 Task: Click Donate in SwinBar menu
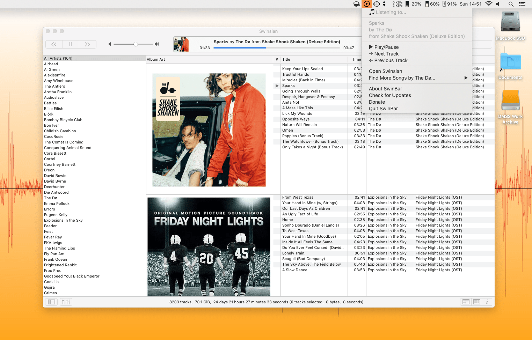coord(417,102)
